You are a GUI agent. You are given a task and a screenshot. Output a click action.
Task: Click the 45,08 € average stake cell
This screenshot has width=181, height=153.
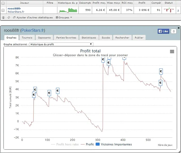(x=114, y=10)
